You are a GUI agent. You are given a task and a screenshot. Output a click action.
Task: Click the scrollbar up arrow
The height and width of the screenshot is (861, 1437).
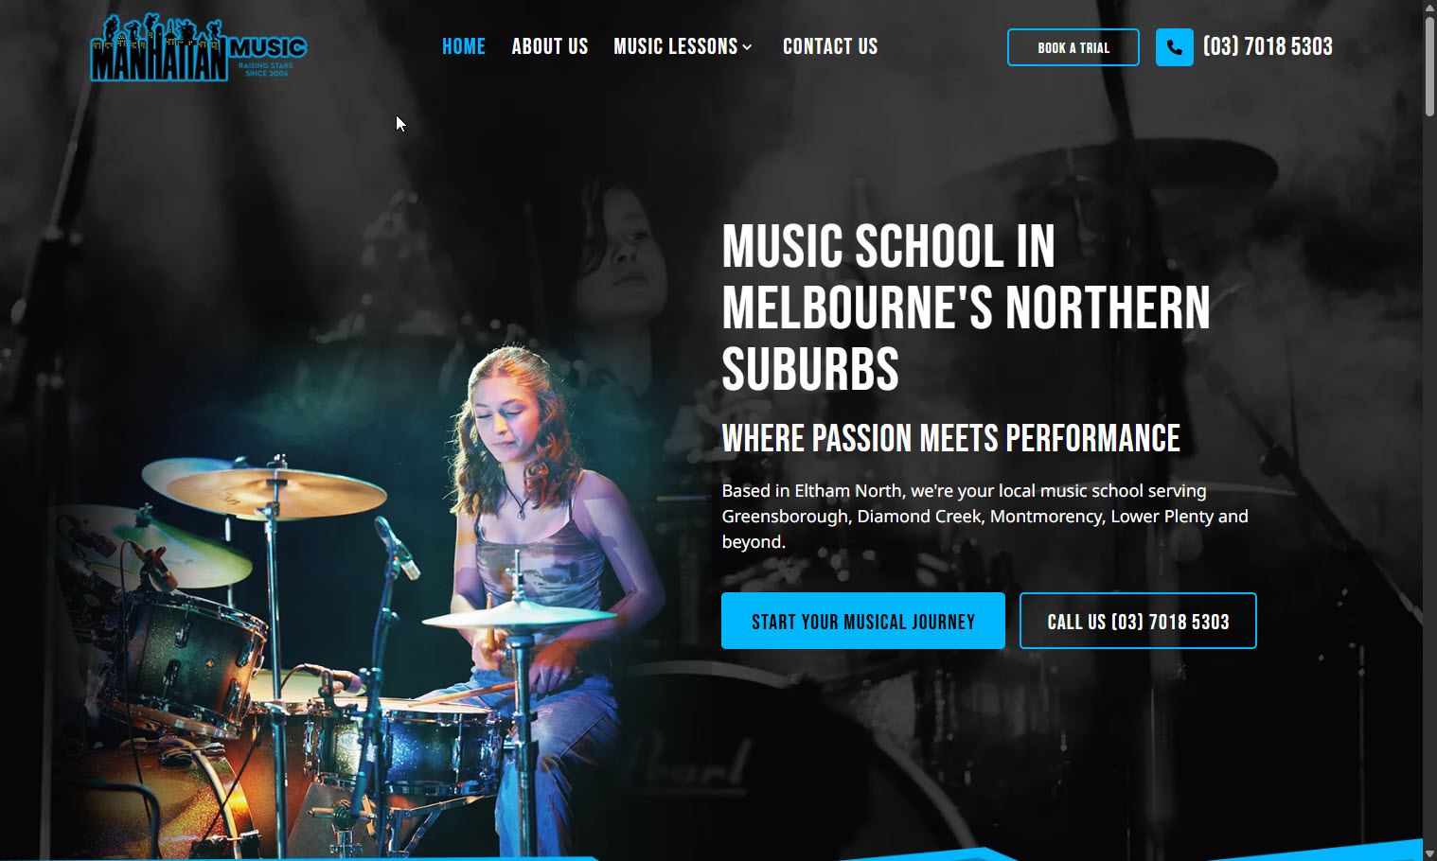[1429, 8]
